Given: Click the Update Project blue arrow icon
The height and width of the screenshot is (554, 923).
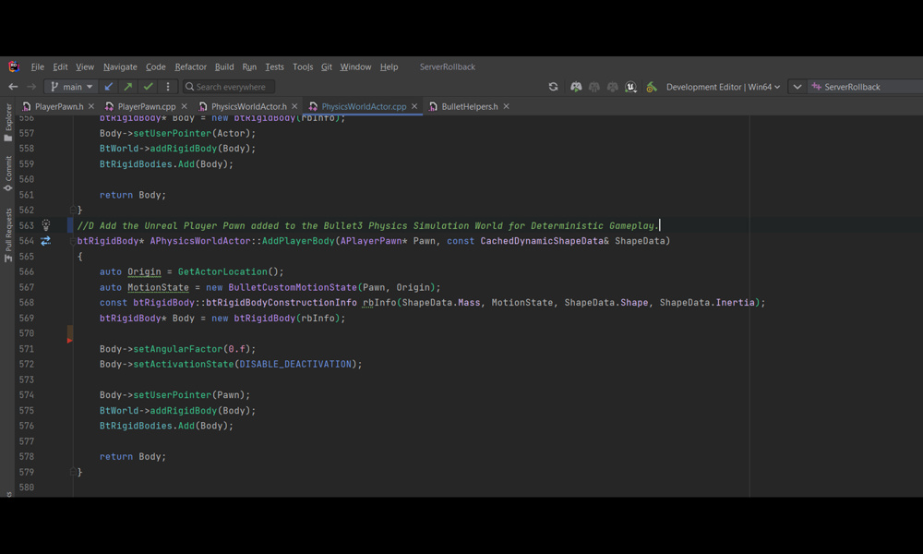Looking at the screenshot, I should coord(108,87).
